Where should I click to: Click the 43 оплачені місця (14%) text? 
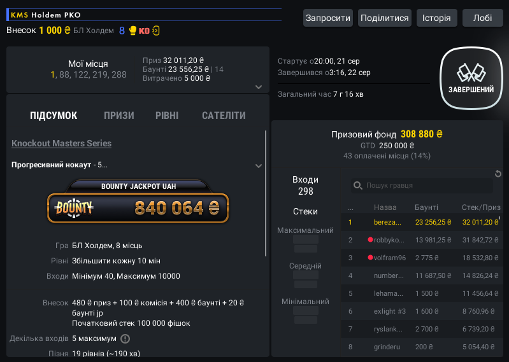(x=387, y=156)
